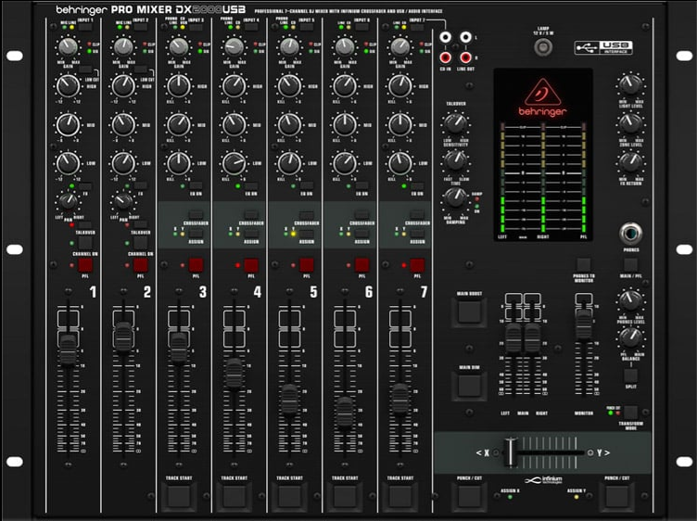This screenshot has height=521, width=697.
Task: Click the FX Return knob
Action: point(630,159)
